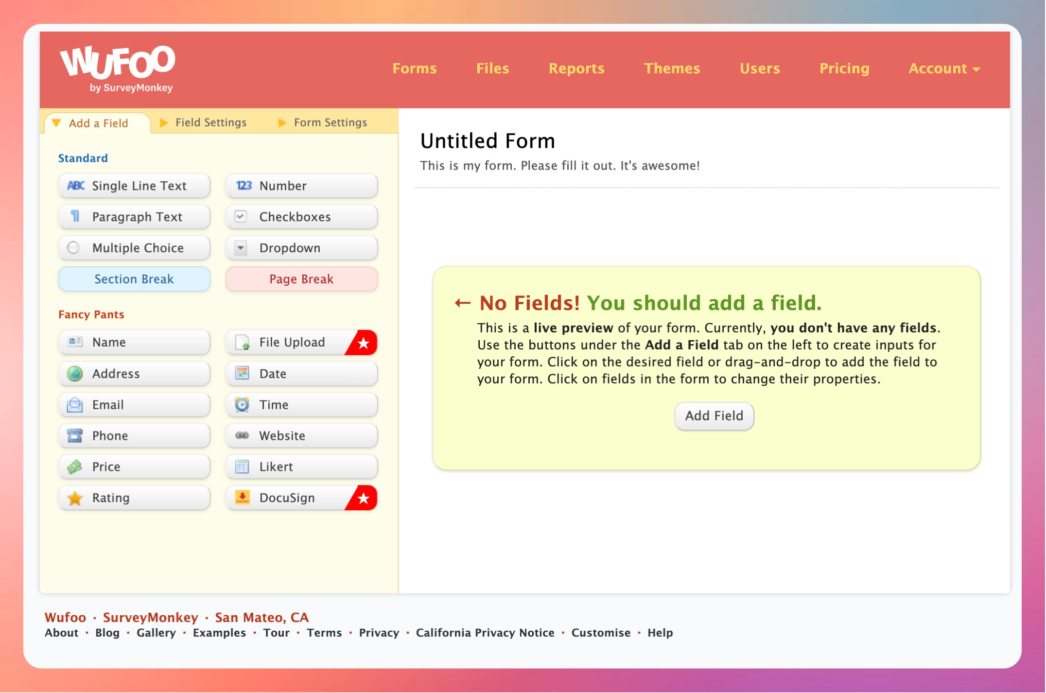Click the clock icon next to Time
This screenshot has height=693, width=1046.
pos(242,404)
